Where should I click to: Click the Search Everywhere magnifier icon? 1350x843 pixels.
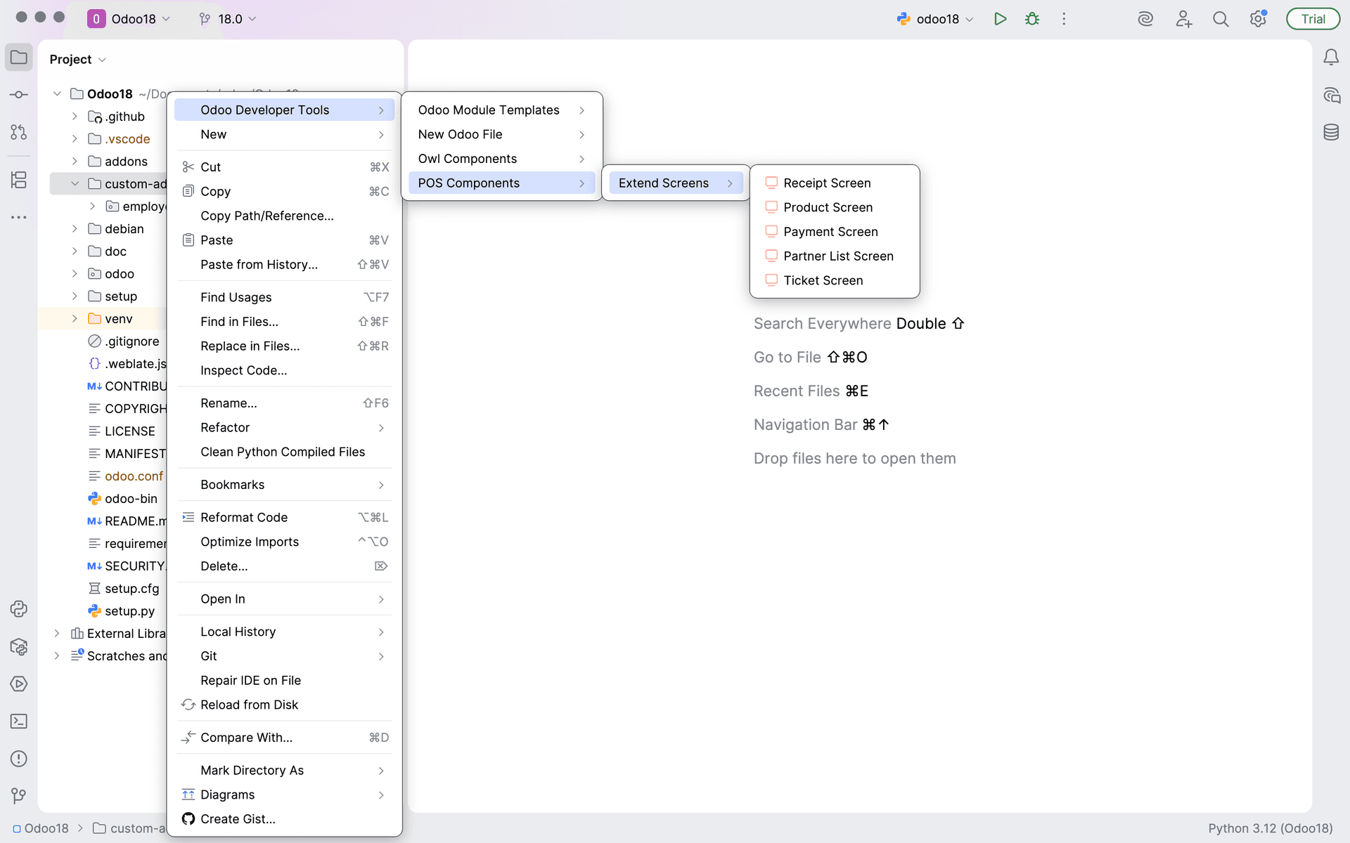[x=1221, y=19]
